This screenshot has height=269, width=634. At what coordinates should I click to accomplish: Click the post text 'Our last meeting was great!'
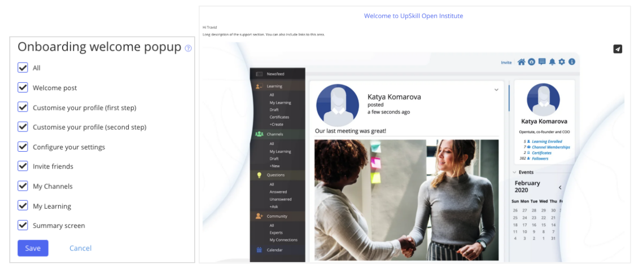click(351, 131)
